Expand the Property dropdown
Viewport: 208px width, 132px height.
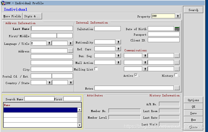point(178,16)
